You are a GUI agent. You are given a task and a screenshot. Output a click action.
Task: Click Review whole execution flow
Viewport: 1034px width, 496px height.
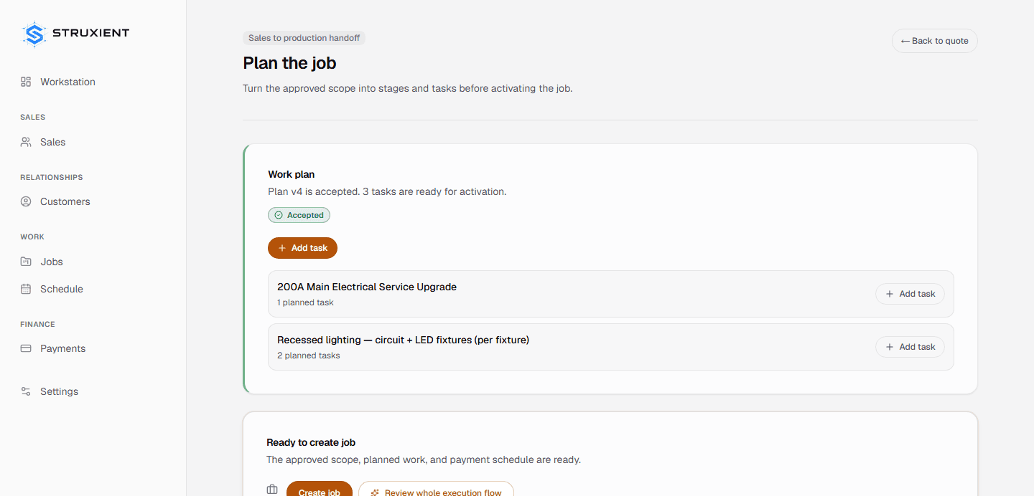[x=436, y=489]
